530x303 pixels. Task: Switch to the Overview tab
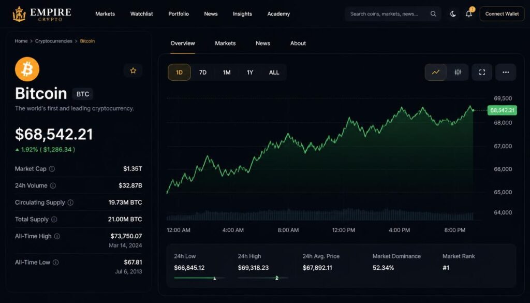(183, 44)
